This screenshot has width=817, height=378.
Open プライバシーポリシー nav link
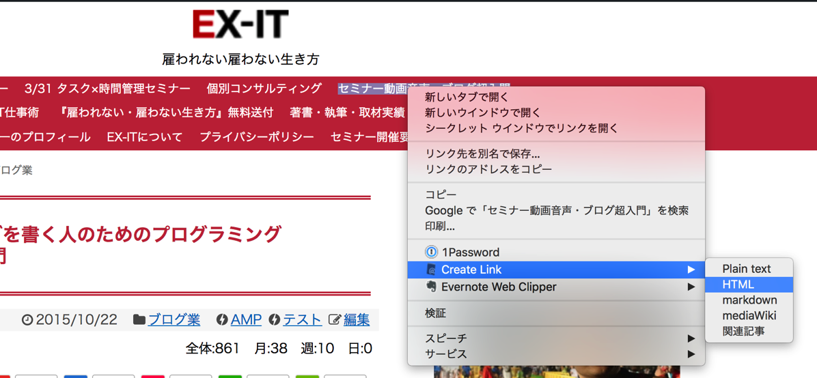(x=257, y=137)
